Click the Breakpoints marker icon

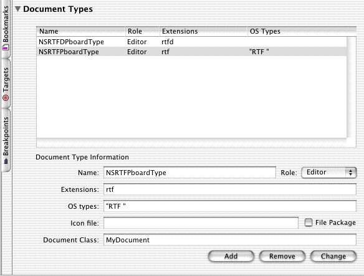[x=6, y=161]
